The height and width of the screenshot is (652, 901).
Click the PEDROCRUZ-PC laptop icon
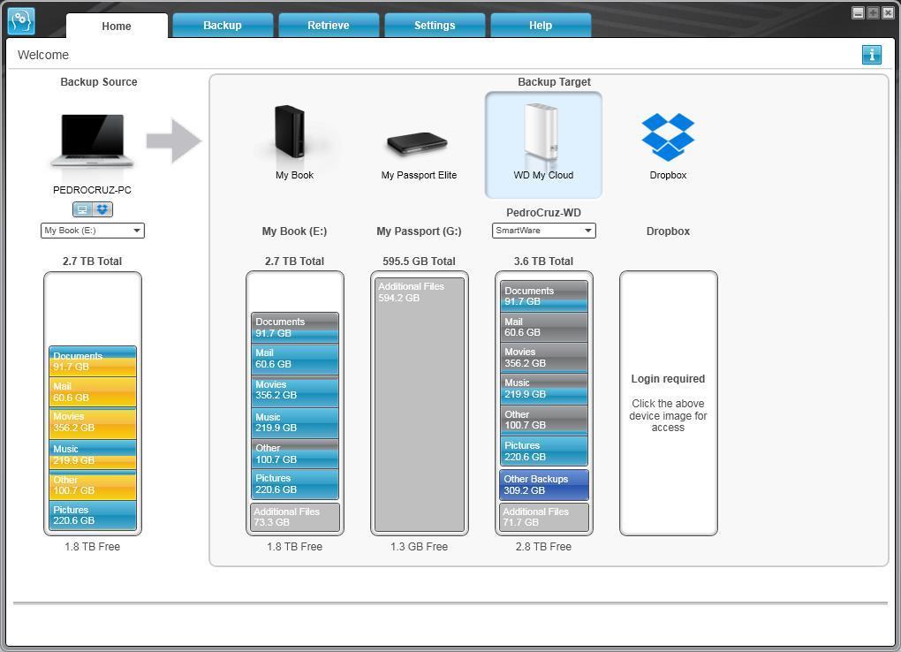92,140
